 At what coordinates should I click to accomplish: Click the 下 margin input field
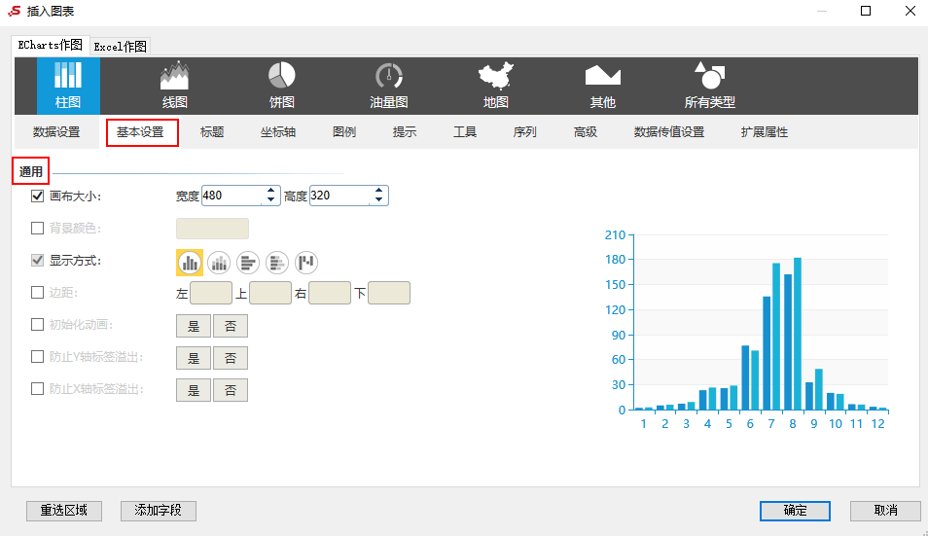tap(389, 293)
